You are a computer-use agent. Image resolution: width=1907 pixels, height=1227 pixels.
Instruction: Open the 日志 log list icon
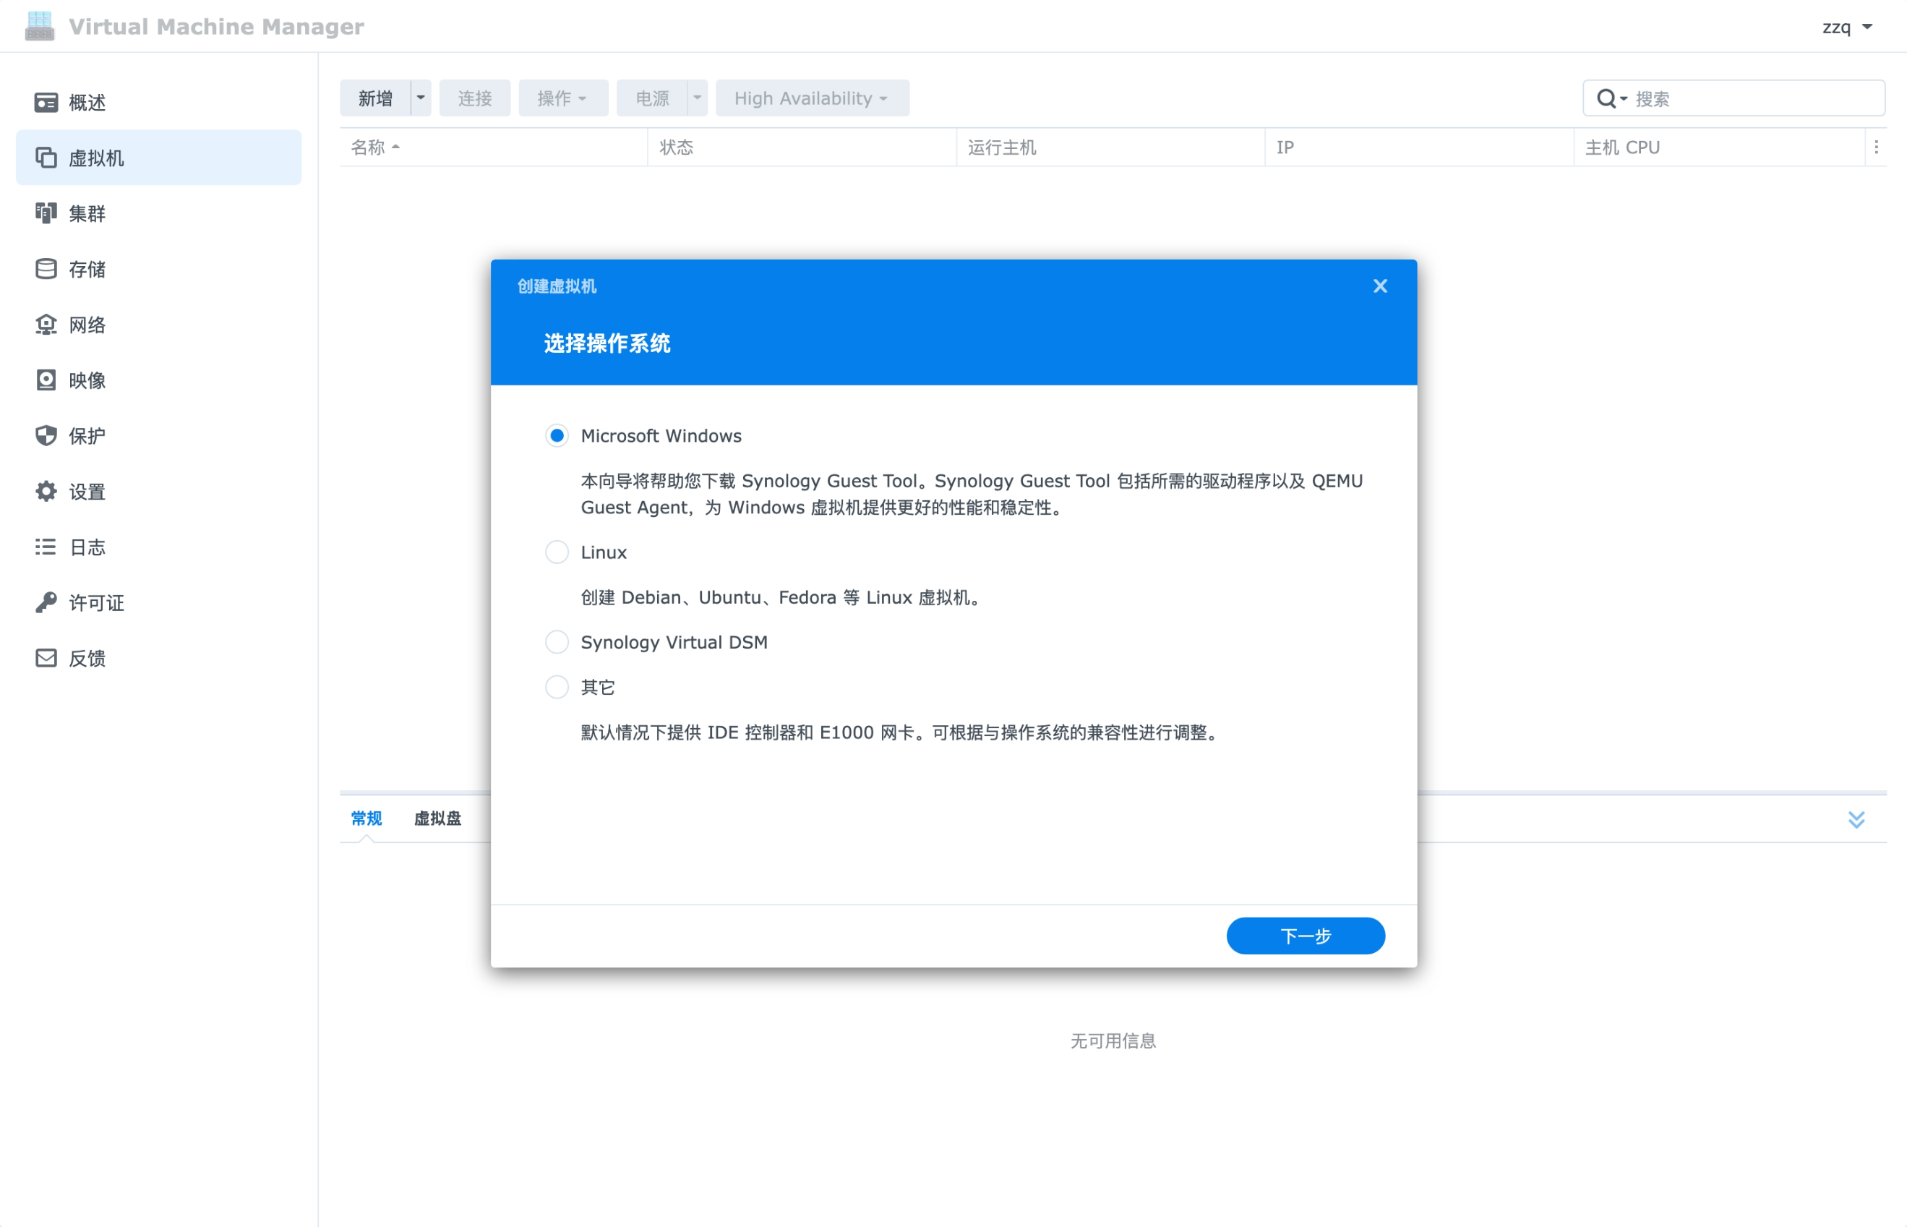click(46, 547)
